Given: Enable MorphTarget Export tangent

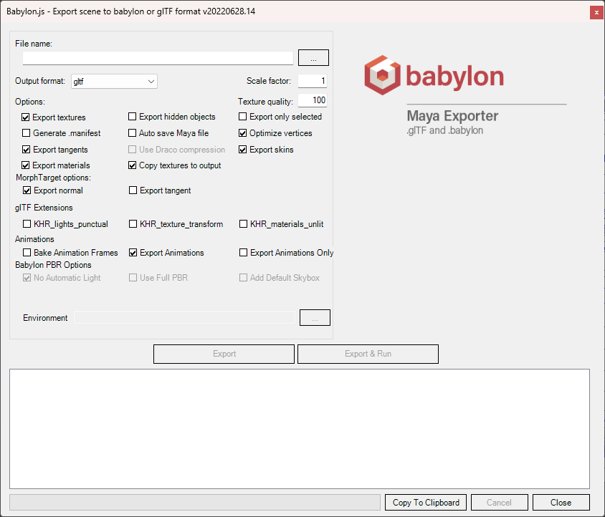Looking at the screenshot, I should tap(133, 190).
